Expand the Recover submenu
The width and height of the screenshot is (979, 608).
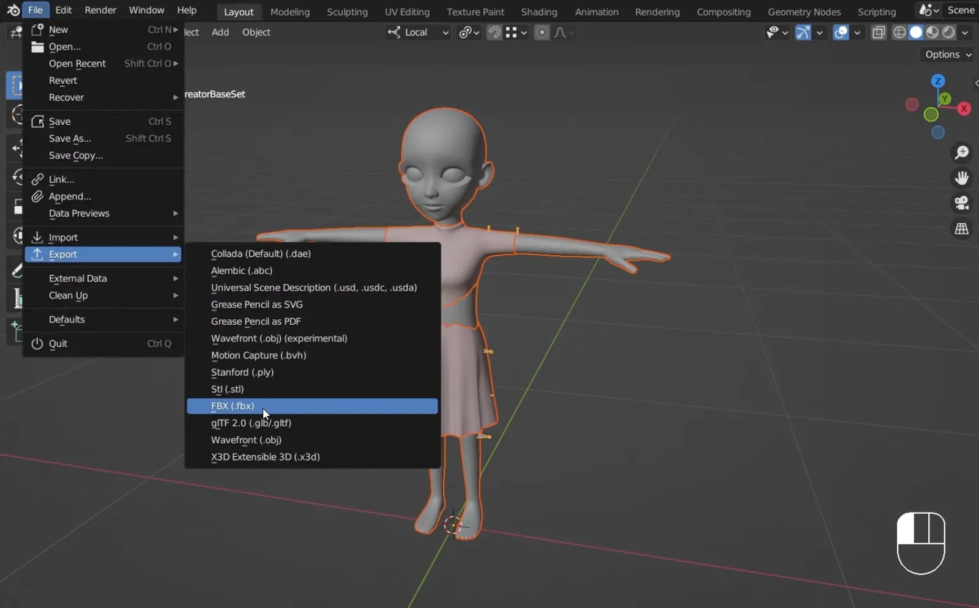pyautogui.click(x=103, y=98)
